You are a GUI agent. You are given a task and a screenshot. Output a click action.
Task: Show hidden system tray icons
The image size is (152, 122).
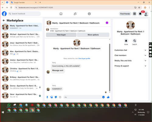[x=133, y=112]
